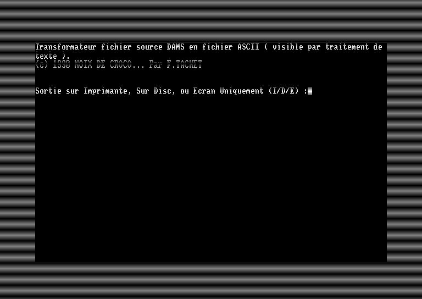Click the blinking block cursor after the prompt

310,91
